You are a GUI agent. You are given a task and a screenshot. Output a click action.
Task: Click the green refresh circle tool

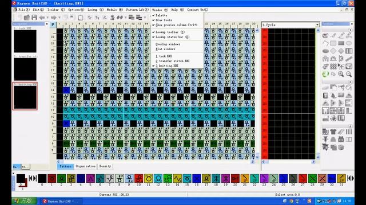click(325, 74)
